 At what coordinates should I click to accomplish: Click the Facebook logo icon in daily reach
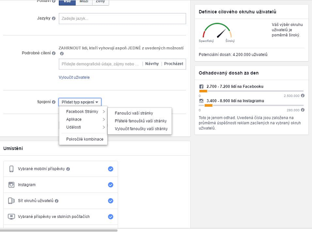201,87
